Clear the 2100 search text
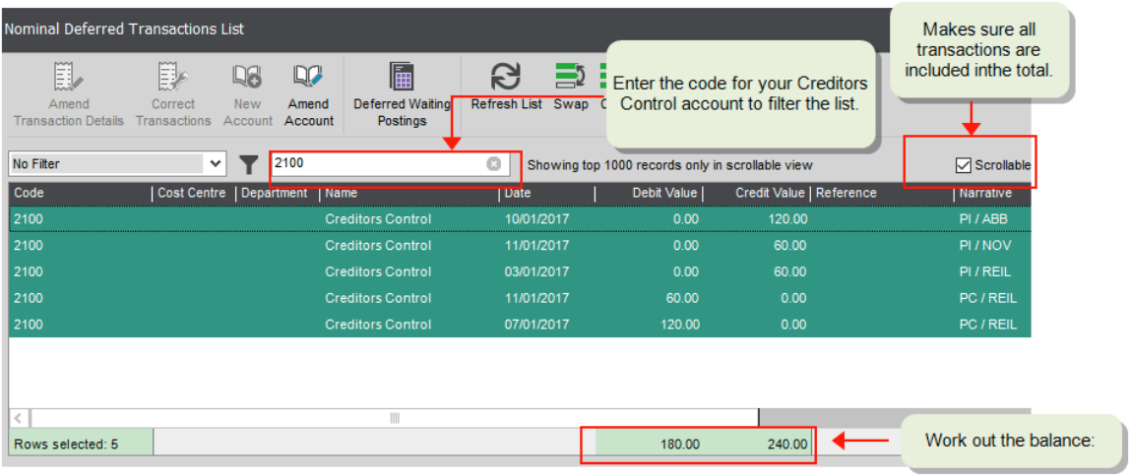The height and width of the screenshot is (475, 1130). coord(494,164)
